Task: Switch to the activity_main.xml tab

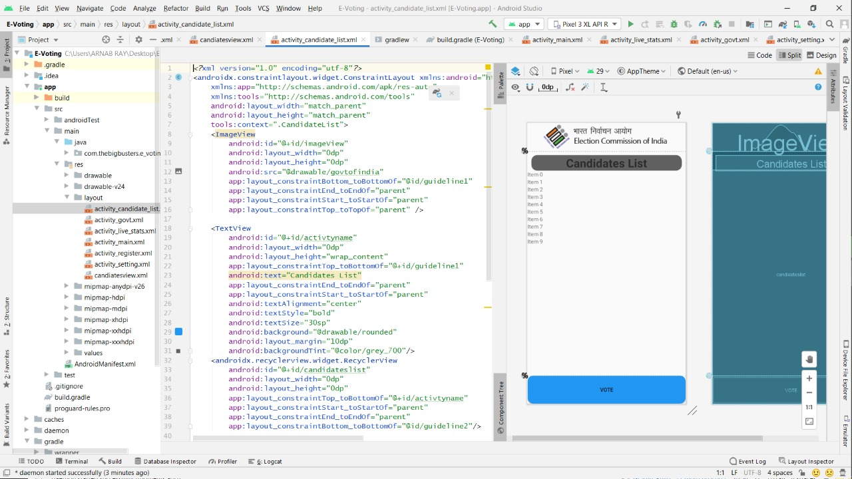Action: click(x=556, y=39)
